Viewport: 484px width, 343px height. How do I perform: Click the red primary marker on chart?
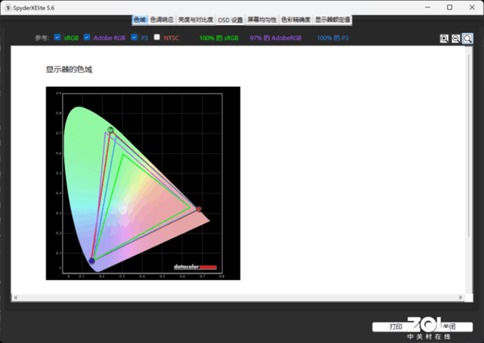point(199,209)
